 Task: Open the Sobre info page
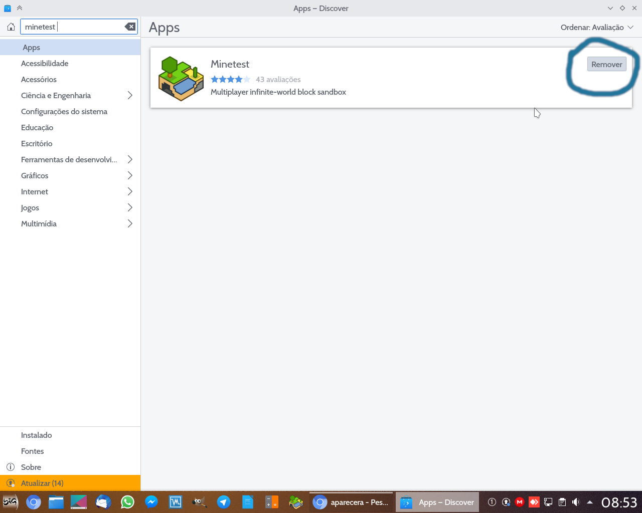tap(70, 467)
